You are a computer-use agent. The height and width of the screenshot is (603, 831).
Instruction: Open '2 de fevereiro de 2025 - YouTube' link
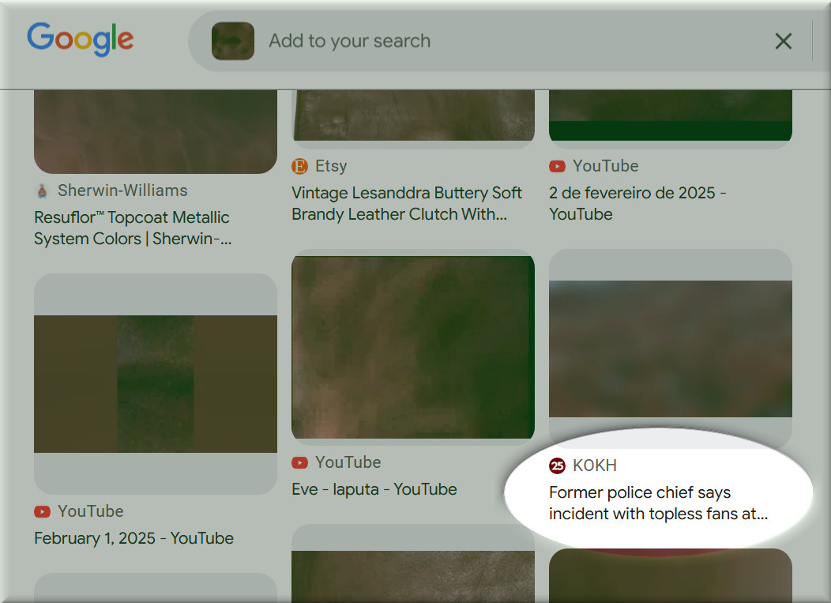pos(637,203)
